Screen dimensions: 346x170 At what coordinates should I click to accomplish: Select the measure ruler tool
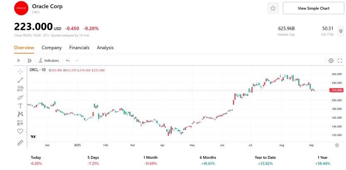coord(20,143)
